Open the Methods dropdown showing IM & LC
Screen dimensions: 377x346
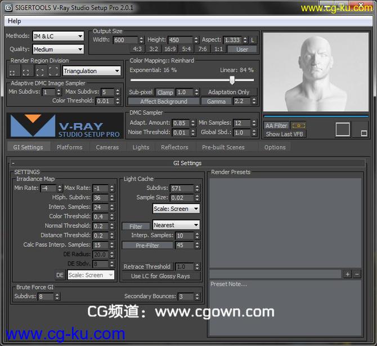(58, 37)
